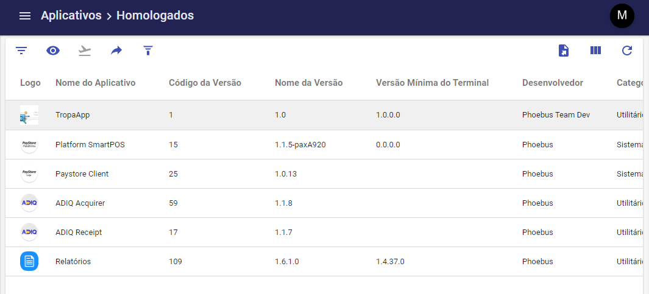
Task: Select Paystore Client app name
Action: [x=82, y=174]
